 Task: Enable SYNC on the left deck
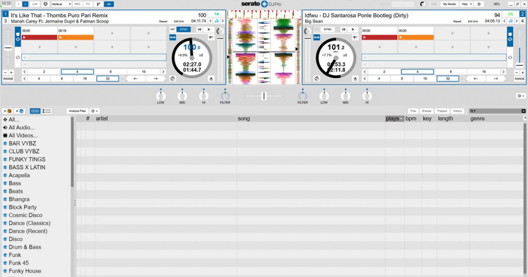[184, 29]
